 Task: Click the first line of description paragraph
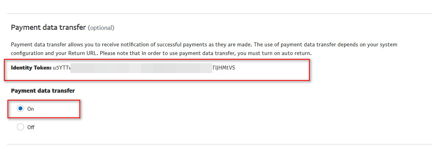tap(204, 45)
